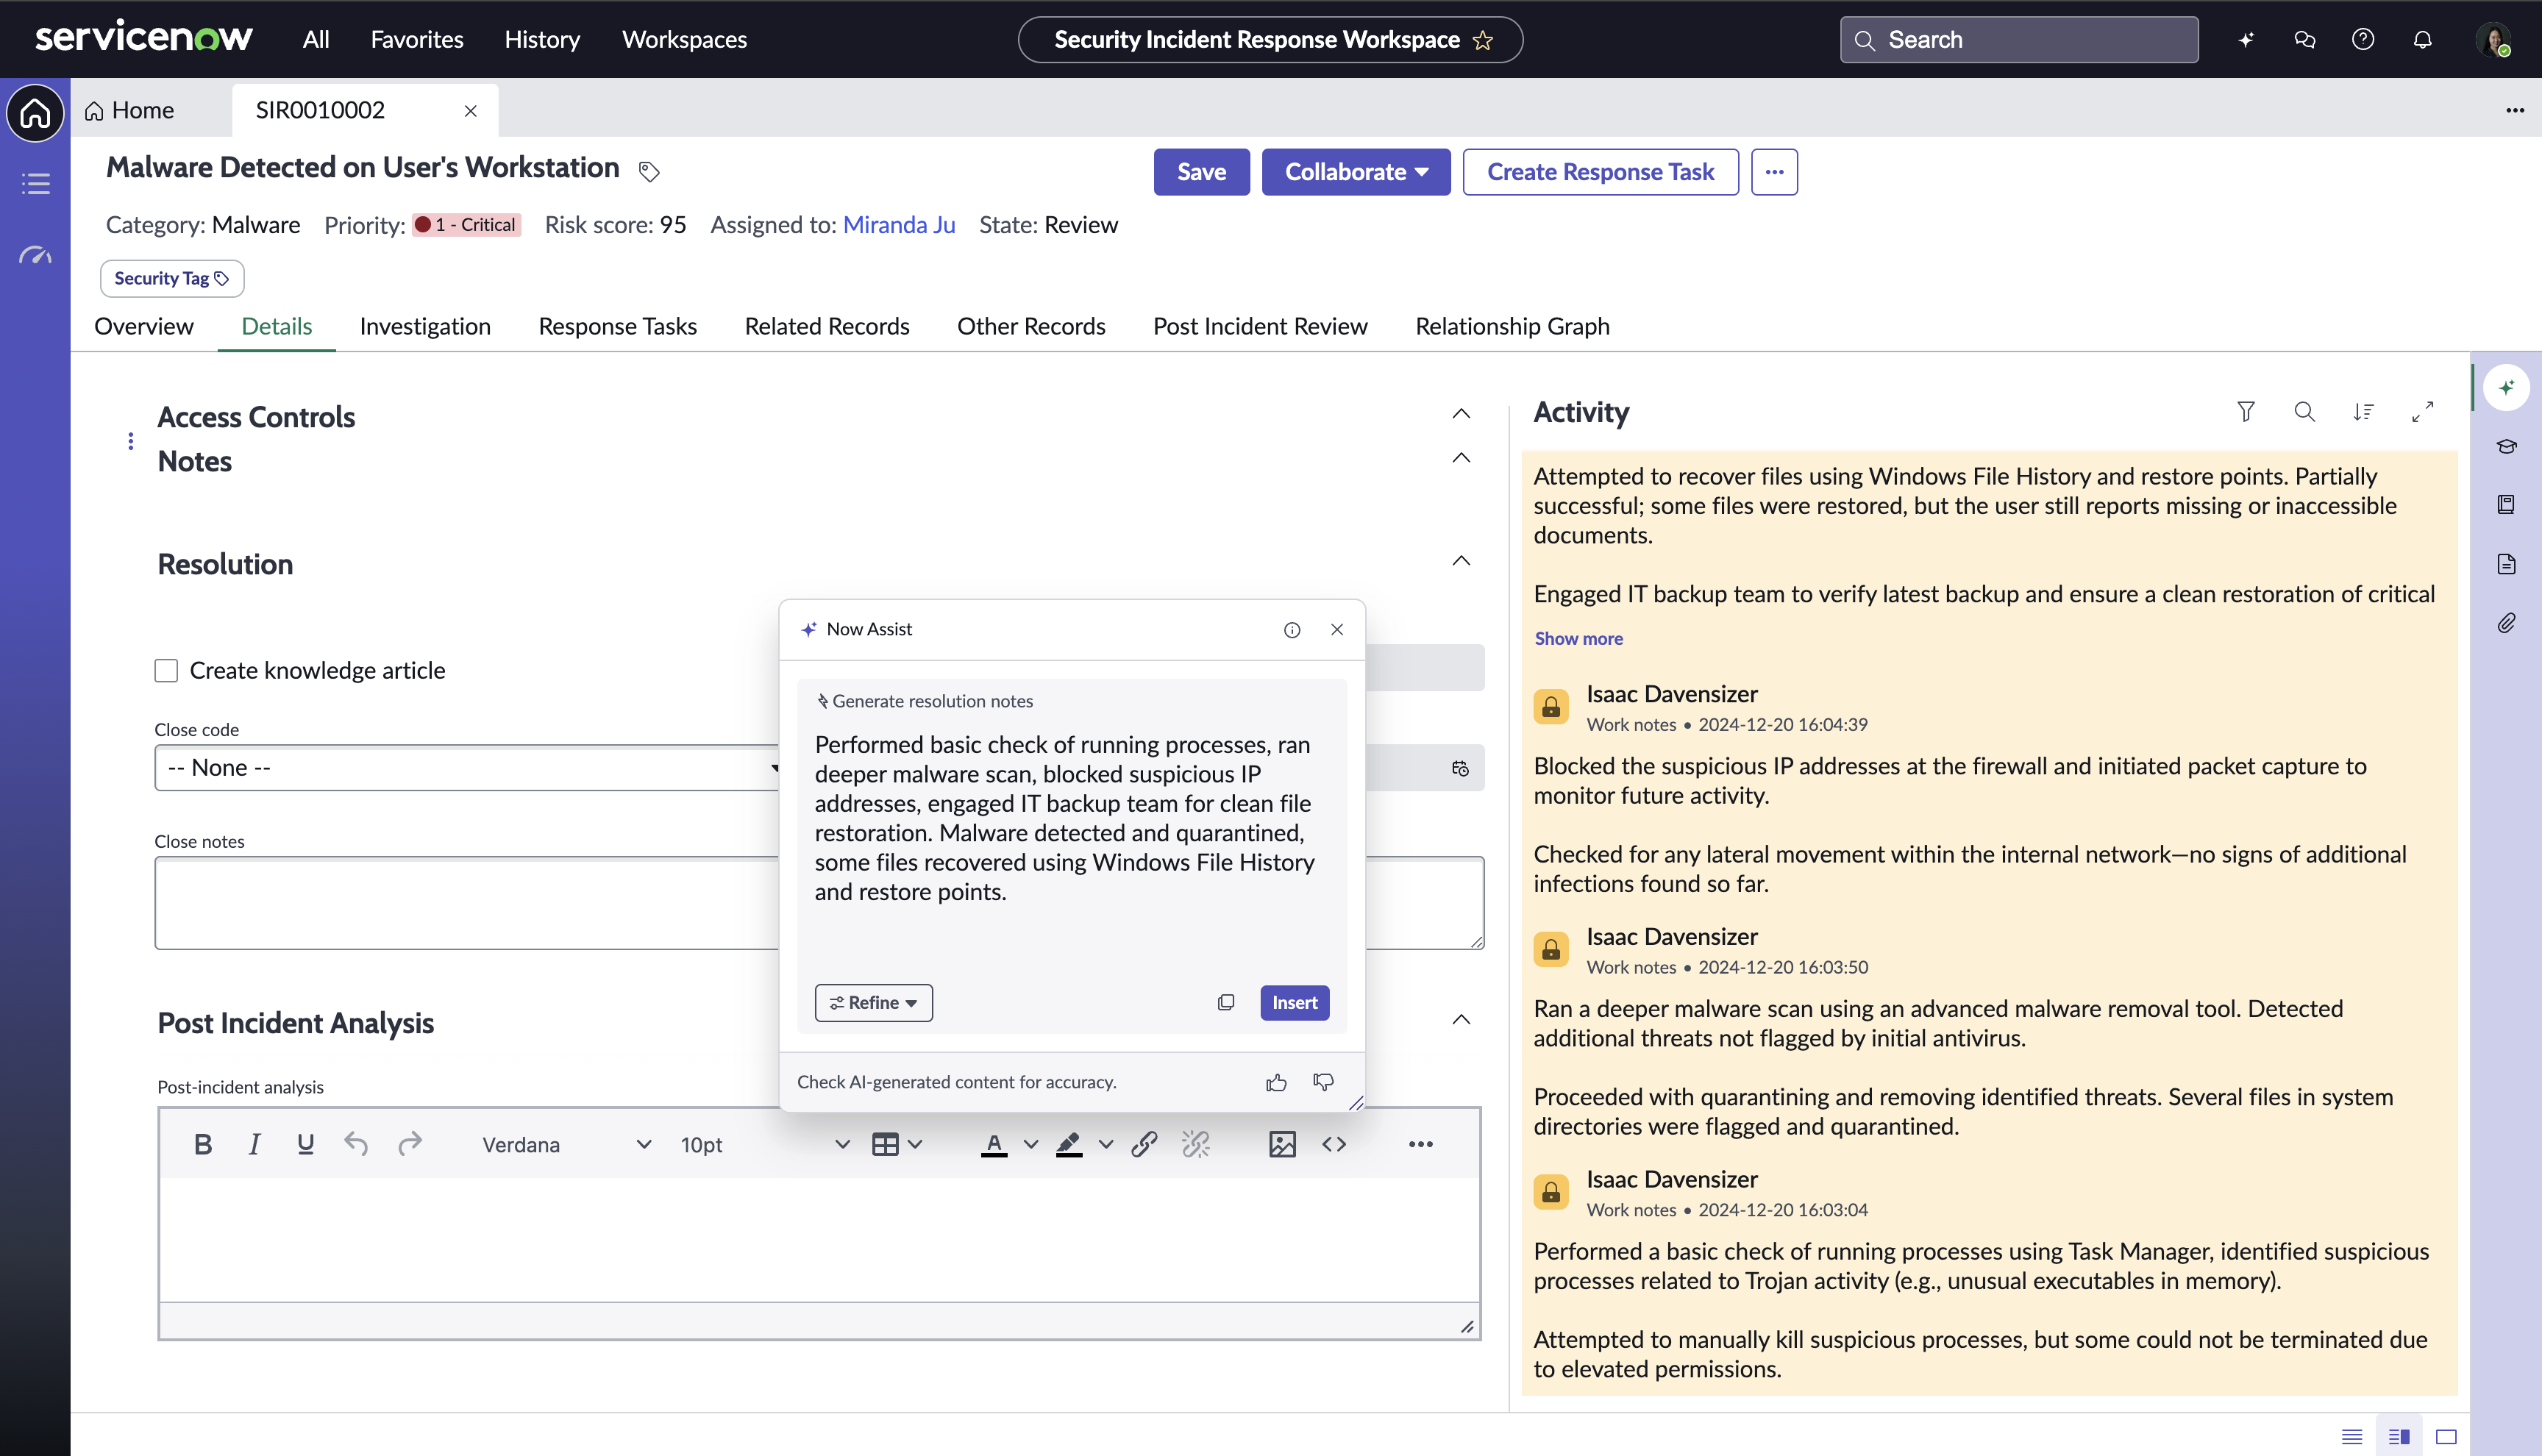Screen dimensions: 2542x1456
Task: Close the Now Assist popup
Action: (x=1337, y=629)
